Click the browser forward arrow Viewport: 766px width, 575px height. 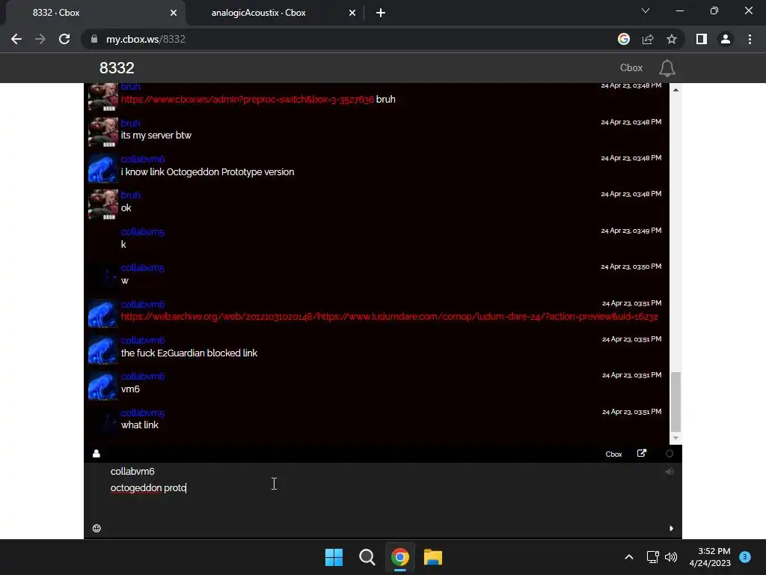[40, 39]
